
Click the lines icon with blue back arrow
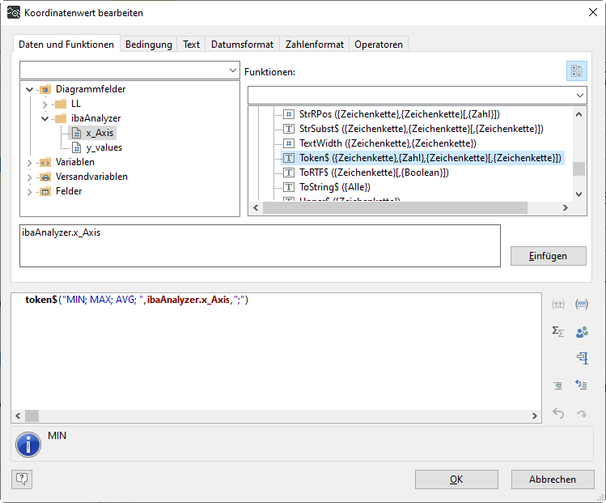[x=581, y=386]
